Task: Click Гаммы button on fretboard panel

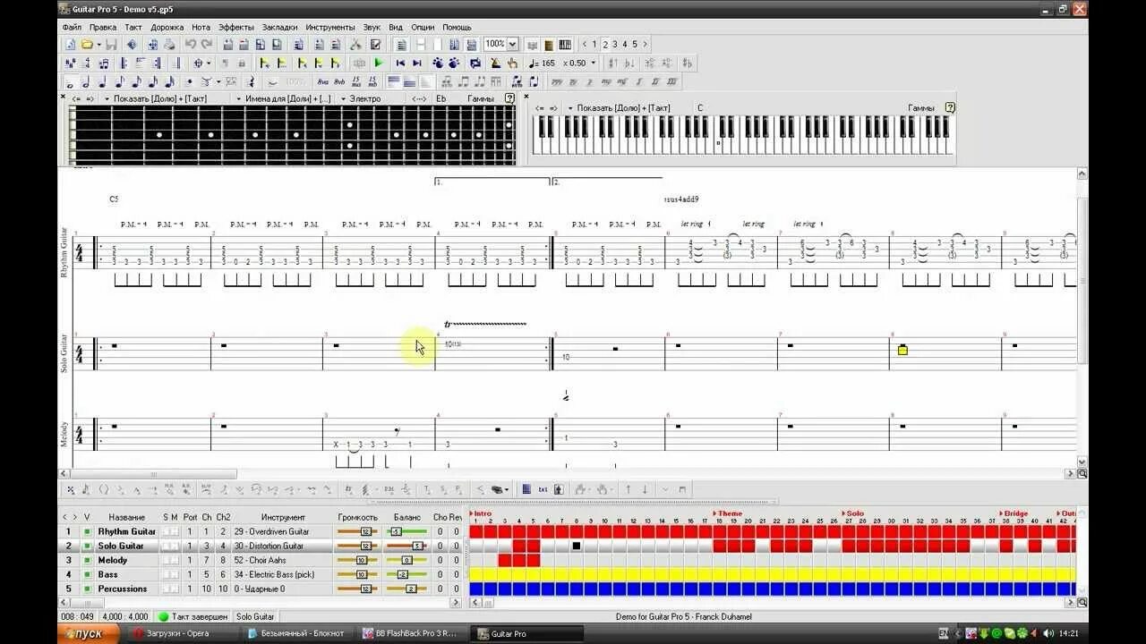Action: [481, 98]
